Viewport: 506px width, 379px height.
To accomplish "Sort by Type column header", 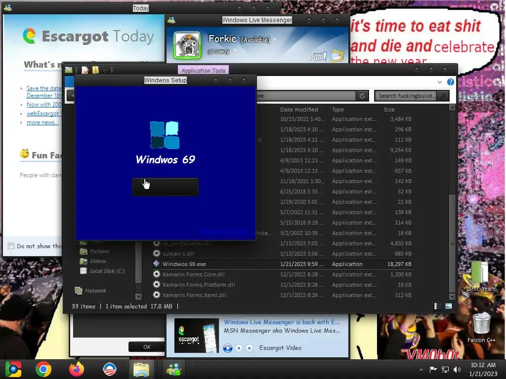I will [338, 110].
